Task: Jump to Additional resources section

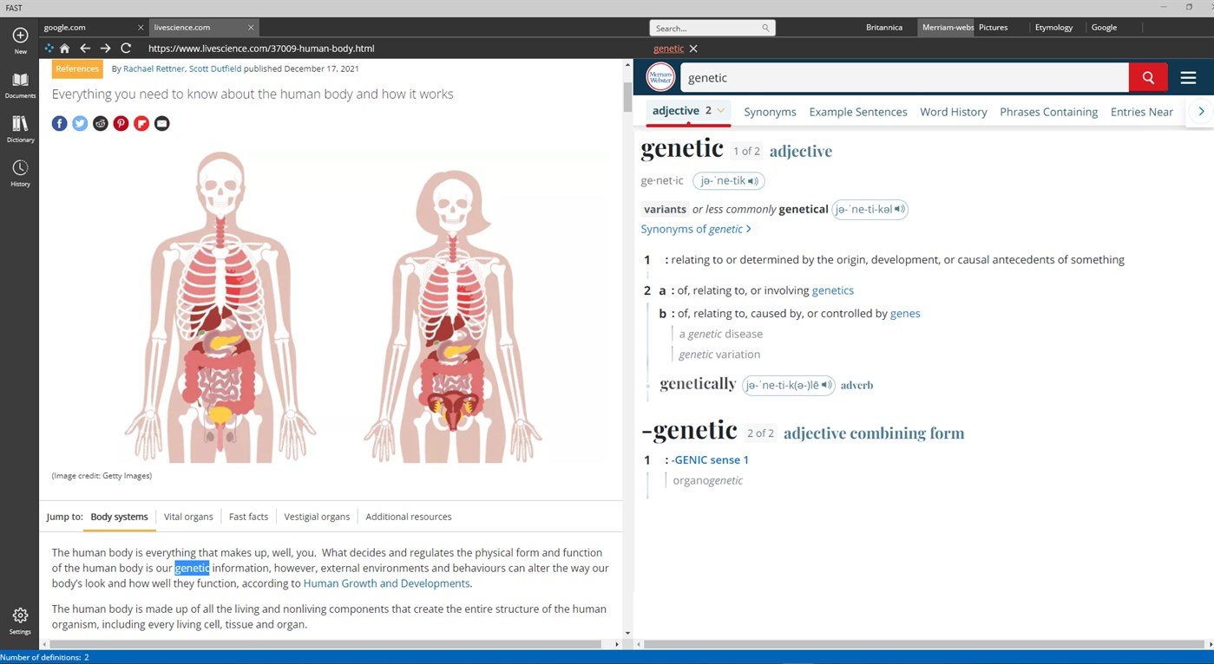Action: (x=409, y=517)
